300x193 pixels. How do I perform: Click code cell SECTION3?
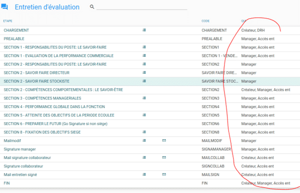coord(210,98)
